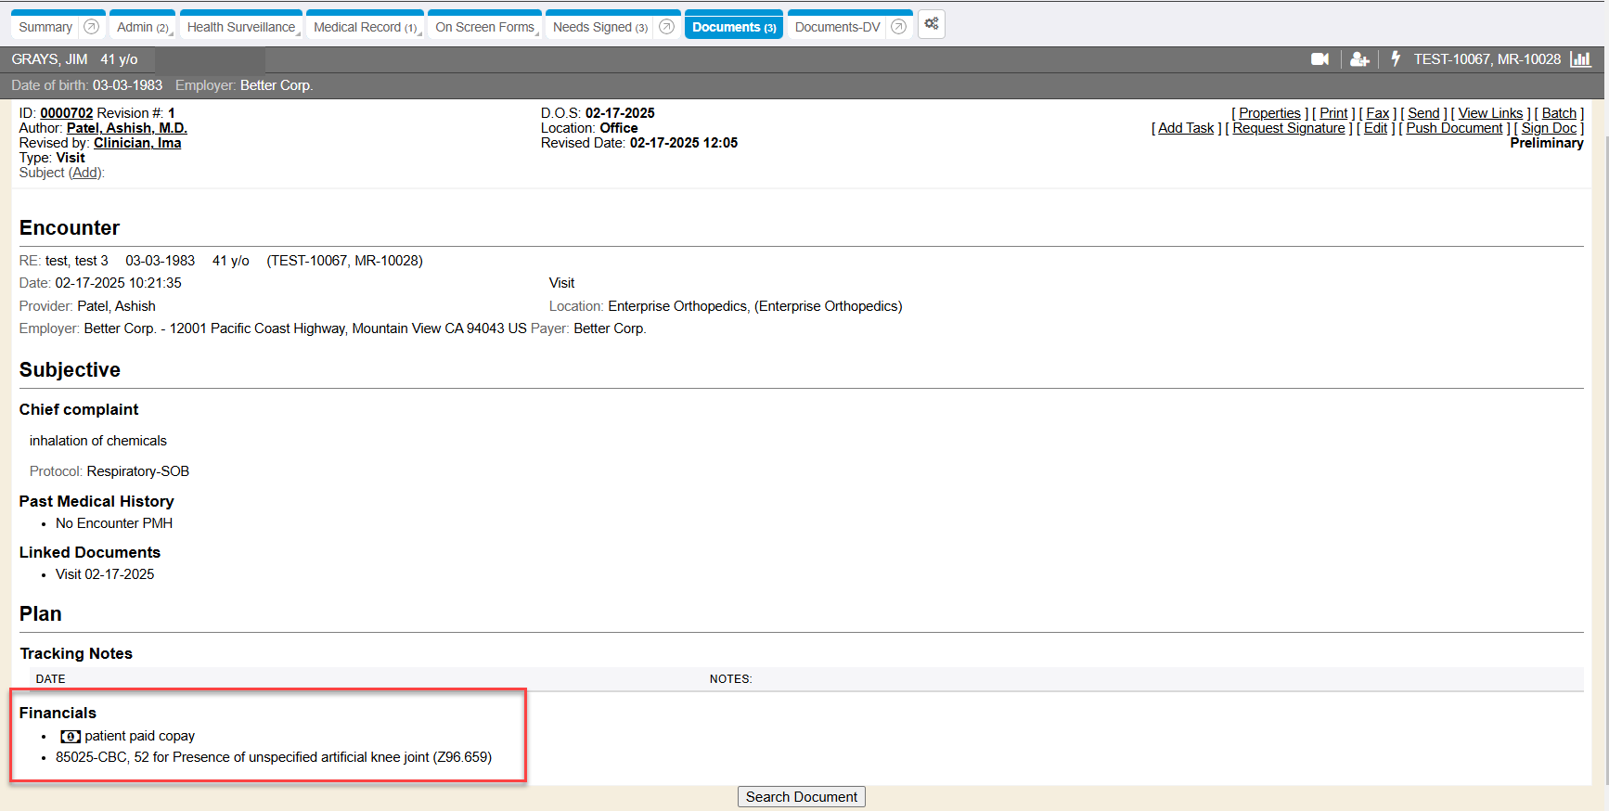
Task: Click the Search Document button
Action: [x=801, y=797]
